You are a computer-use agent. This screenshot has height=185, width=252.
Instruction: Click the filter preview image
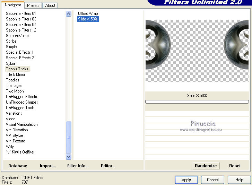[197, 51]
